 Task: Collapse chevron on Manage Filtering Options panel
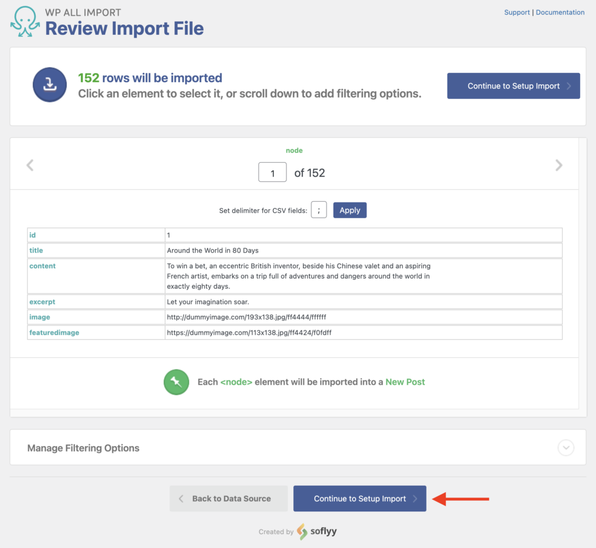click(565, 448)
